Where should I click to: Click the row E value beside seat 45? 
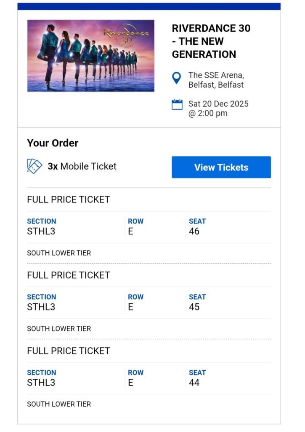pos(130,307)
